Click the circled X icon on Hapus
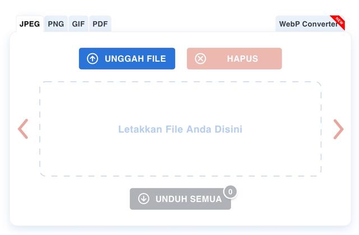This screenshot has width=359, height=235. 200,58
